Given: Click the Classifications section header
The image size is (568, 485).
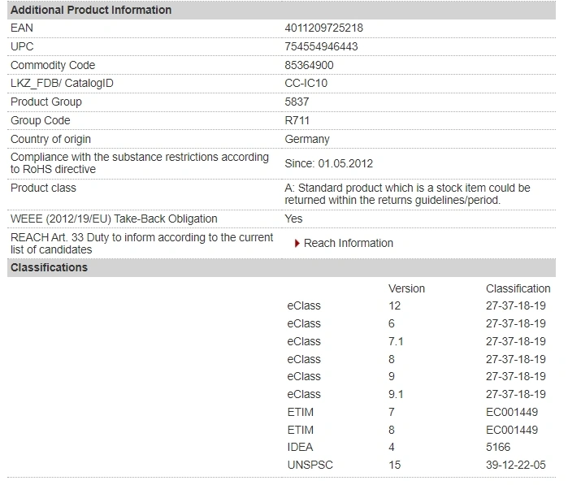Looking at the screenshot, I should (49, 267).
